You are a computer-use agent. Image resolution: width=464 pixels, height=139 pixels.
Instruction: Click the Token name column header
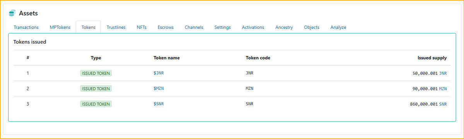pyautogui.click(x=167, y=58)
